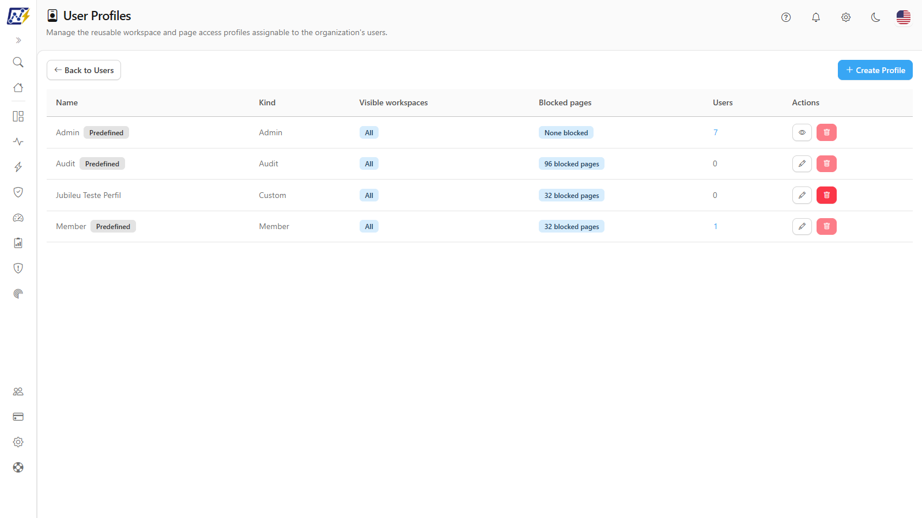Delete the Audit profile
Viewport: 922px width, 518px height.
826,163
